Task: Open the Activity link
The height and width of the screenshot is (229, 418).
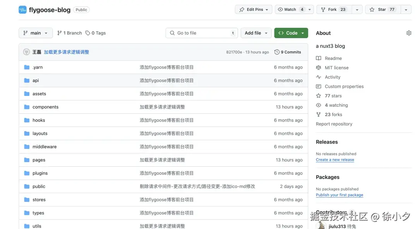Action: click(332, 77)
